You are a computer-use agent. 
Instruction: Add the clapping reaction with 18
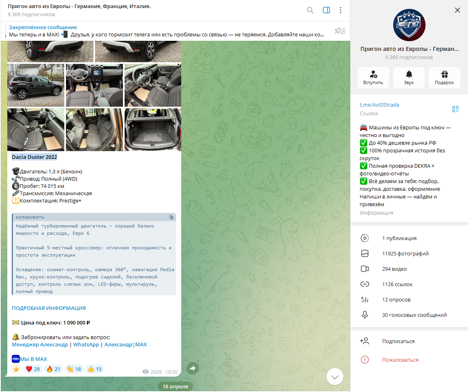pos(74,369)
